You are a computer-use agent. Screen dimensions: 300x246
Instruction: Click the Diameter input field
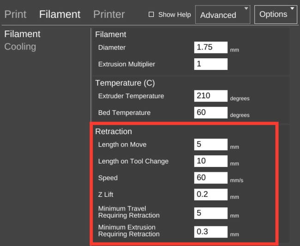[x=211, y=47]
